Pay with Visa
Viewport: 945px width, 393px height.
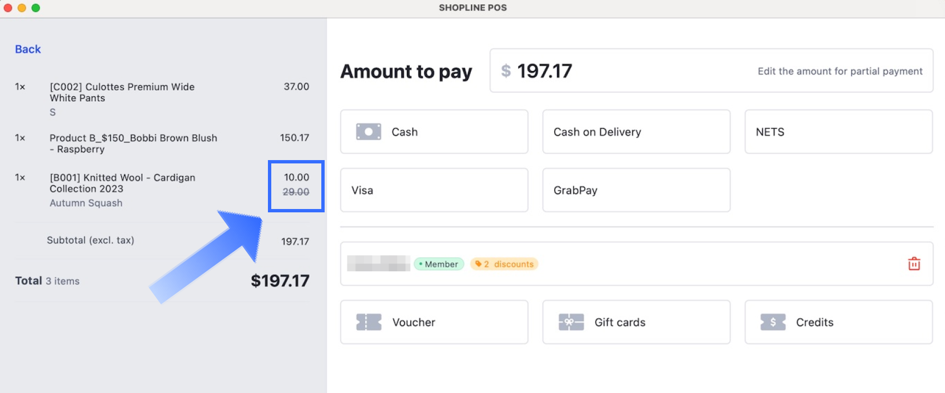(434, 190)
